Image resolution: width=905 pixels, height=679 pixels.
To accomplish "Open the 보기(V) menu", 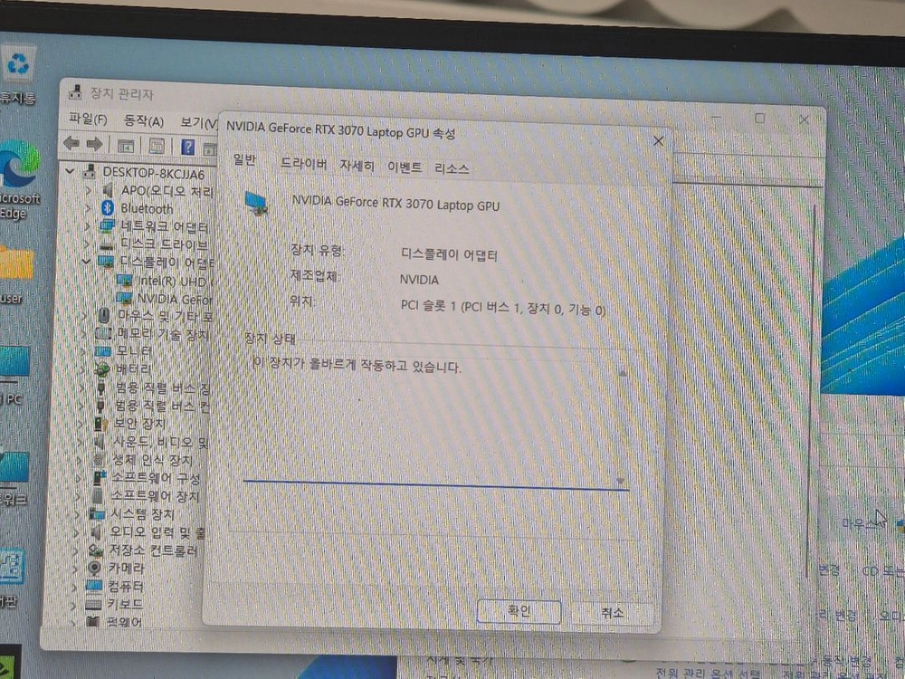I will pyautogui.click(x=198, y=123).
